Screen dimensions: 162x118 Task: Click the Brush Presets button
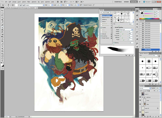[x=106, y=12]
